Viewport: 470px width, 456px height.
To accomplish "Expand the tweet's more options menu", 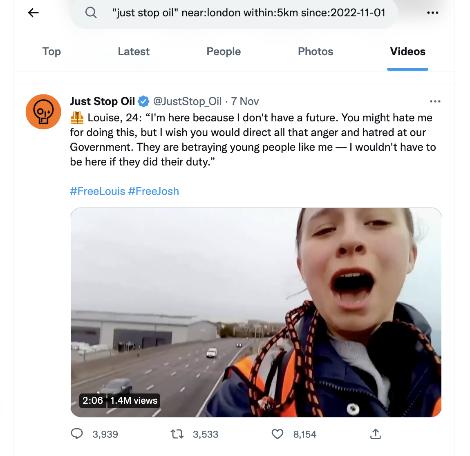I will (435, 101).
